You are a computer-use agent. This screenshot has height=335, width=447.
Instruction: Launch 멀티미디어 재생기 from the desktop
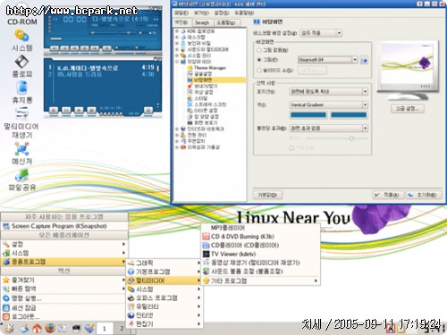pyautogui.click(x=21, y=122)
